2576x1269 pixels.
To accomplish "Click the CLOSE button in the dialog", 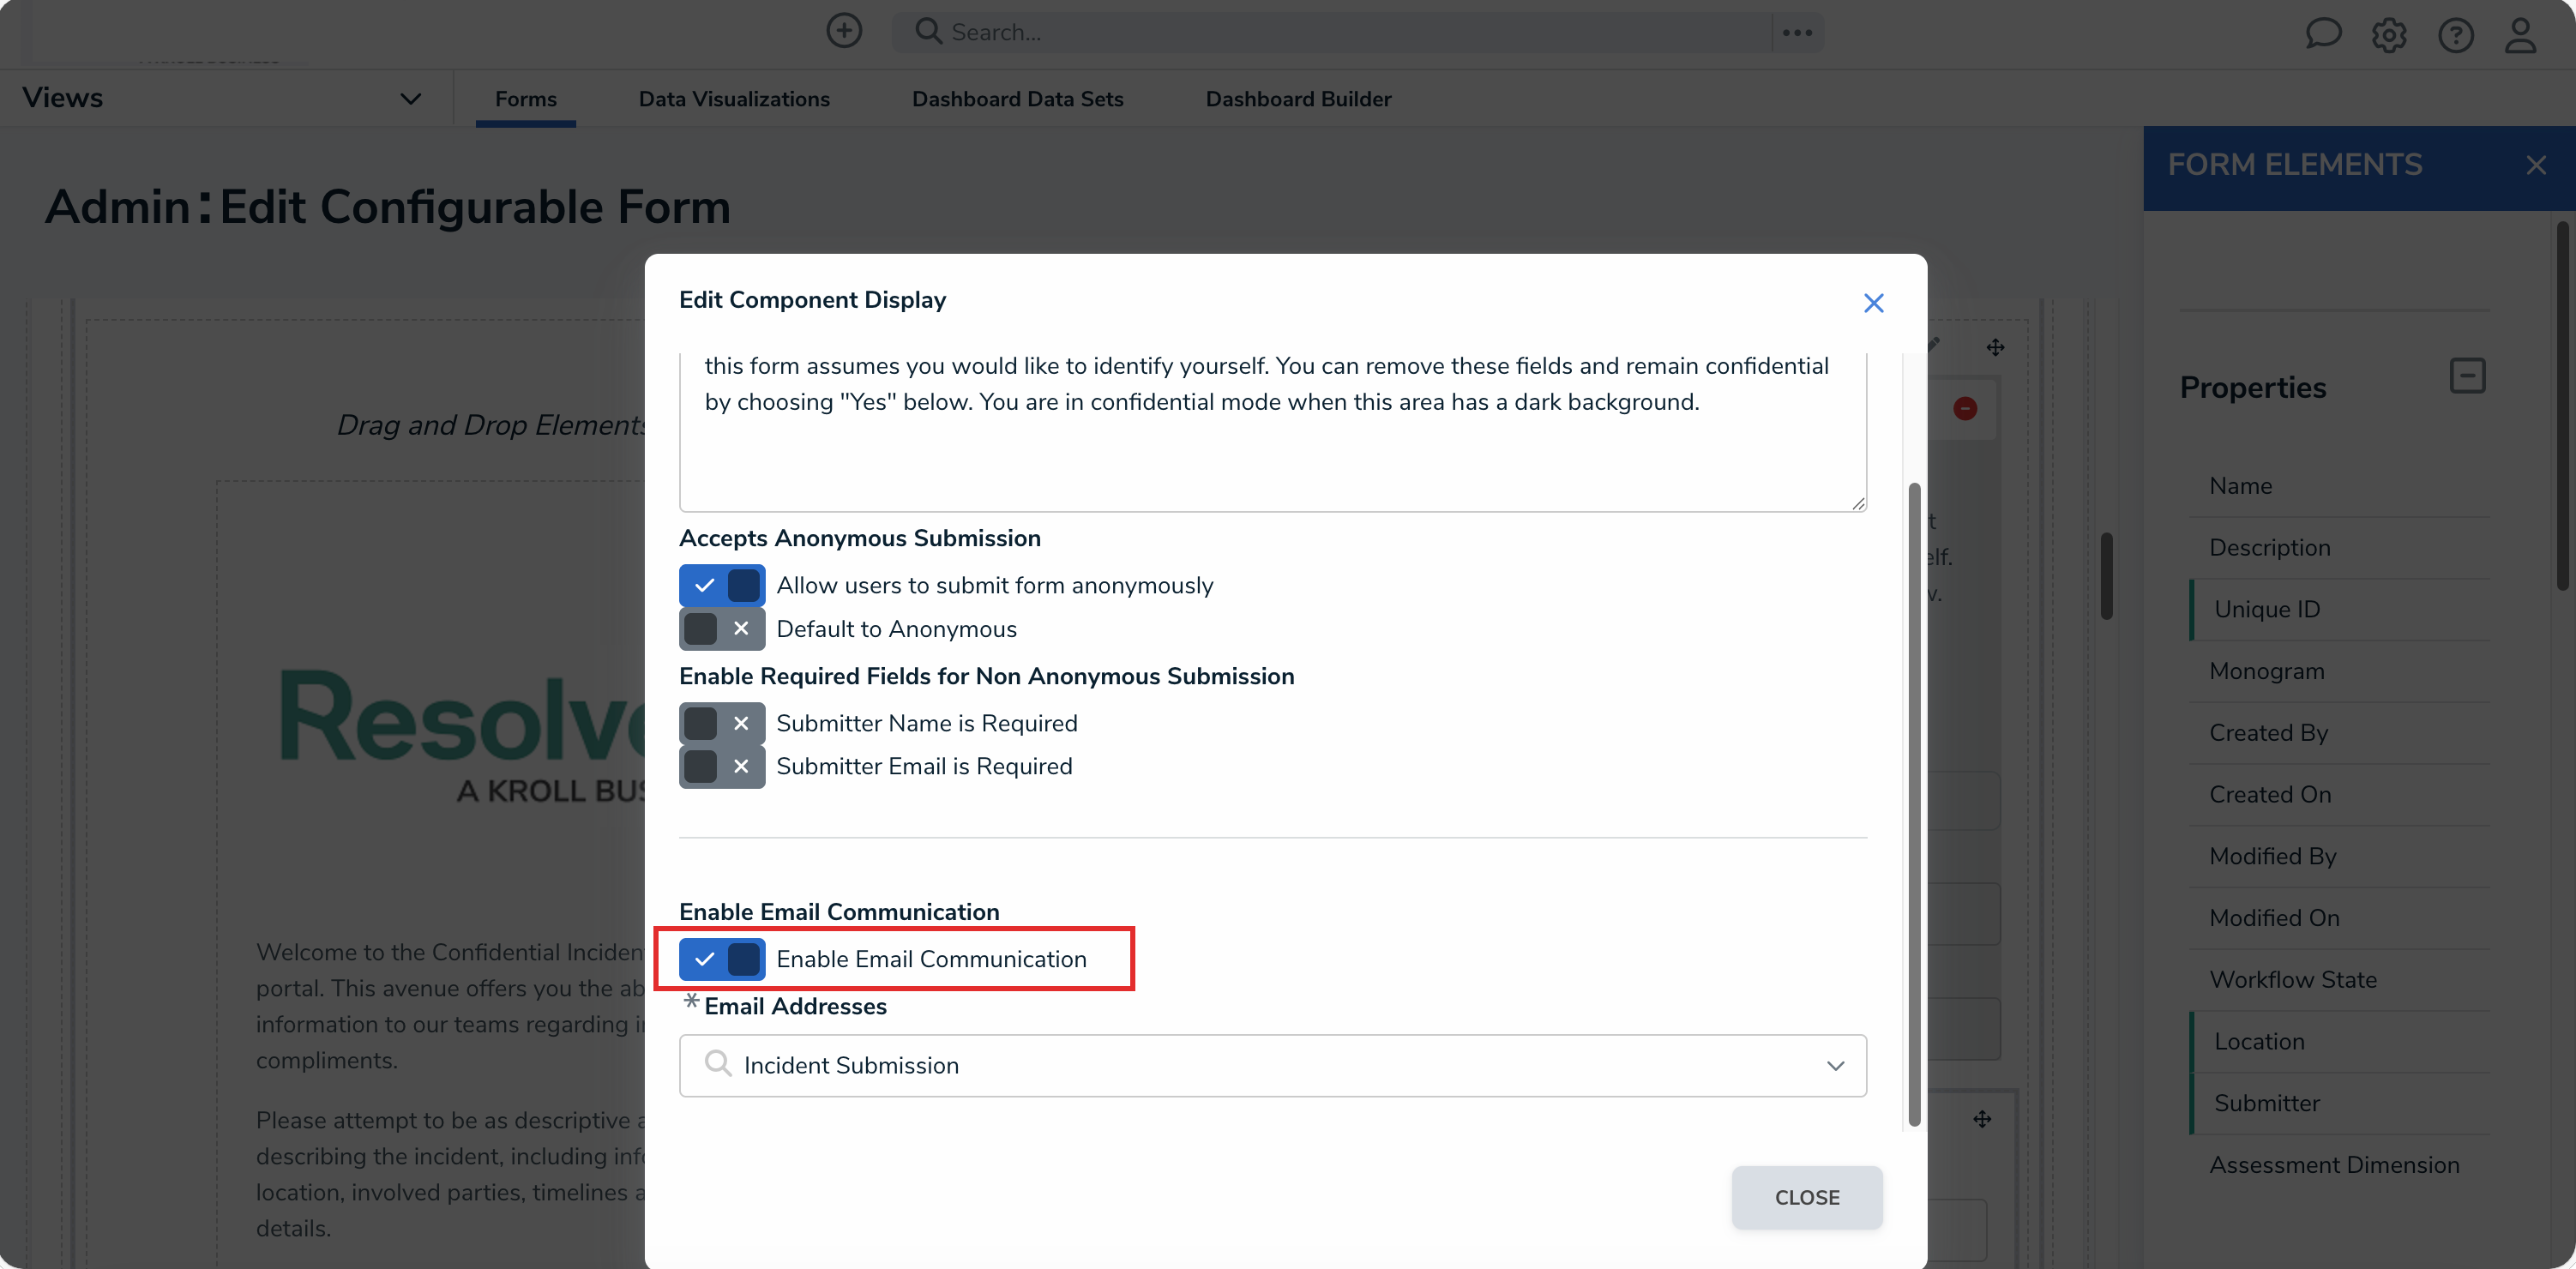I will click(1807, 1197).
